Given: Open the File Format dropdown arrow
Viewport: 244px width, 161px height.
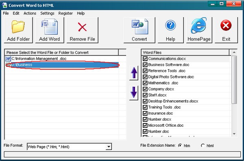Looking at the screenshot, I should click(109, 147).
